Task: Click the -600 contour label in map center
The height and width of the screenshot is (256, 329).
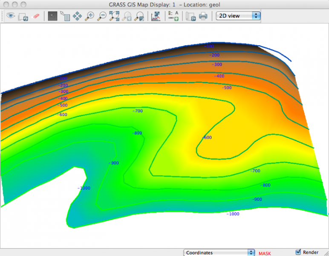Action: tap(206, 137)
